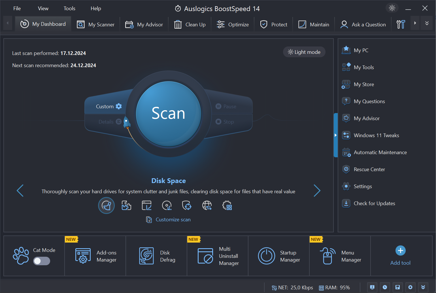Expand the status bar double-chevron menu

click(x=423, y=287)
